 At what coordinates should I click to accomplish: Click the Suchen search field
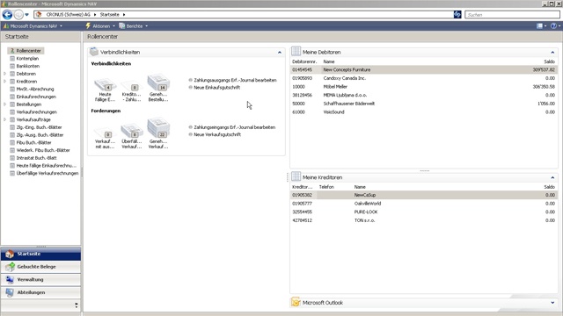[512, 15]
